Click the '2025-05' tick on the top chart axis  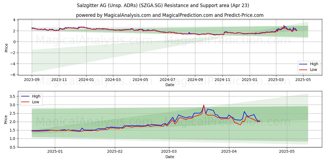coord(303,80)
